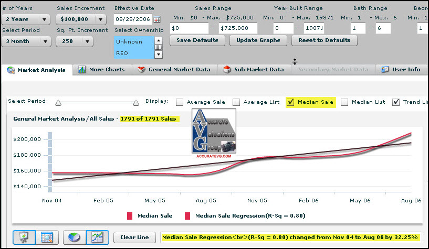Open the More Charts tab
This screenshot has width=429, height=249.
[x=102, y=69]
